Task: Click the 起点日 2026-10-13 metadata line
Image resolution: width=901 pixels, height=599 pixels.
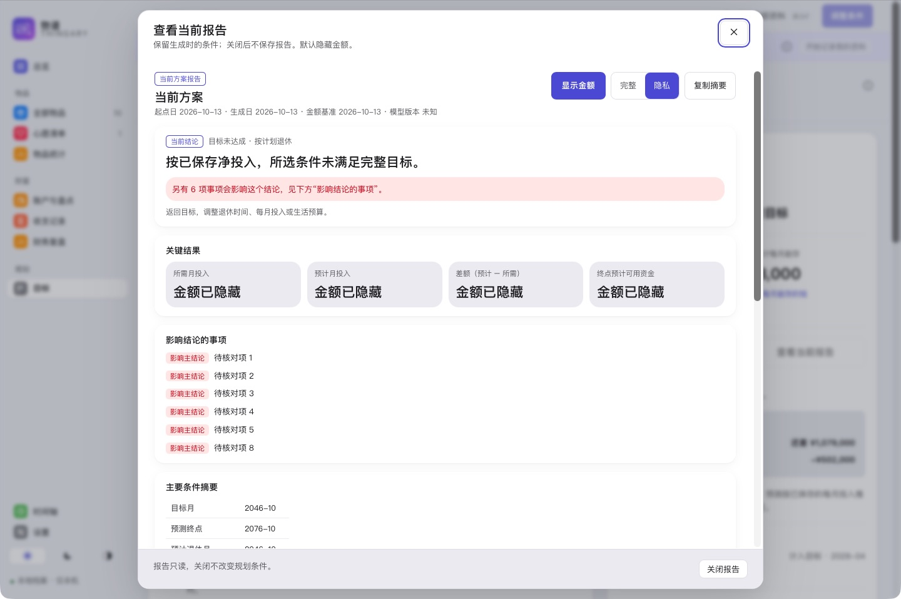Action: (296, 112)
